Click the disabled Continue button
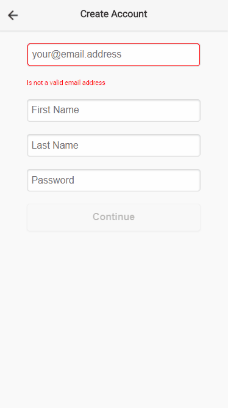Screen dimensions: 228x408 tap(113, 217)
